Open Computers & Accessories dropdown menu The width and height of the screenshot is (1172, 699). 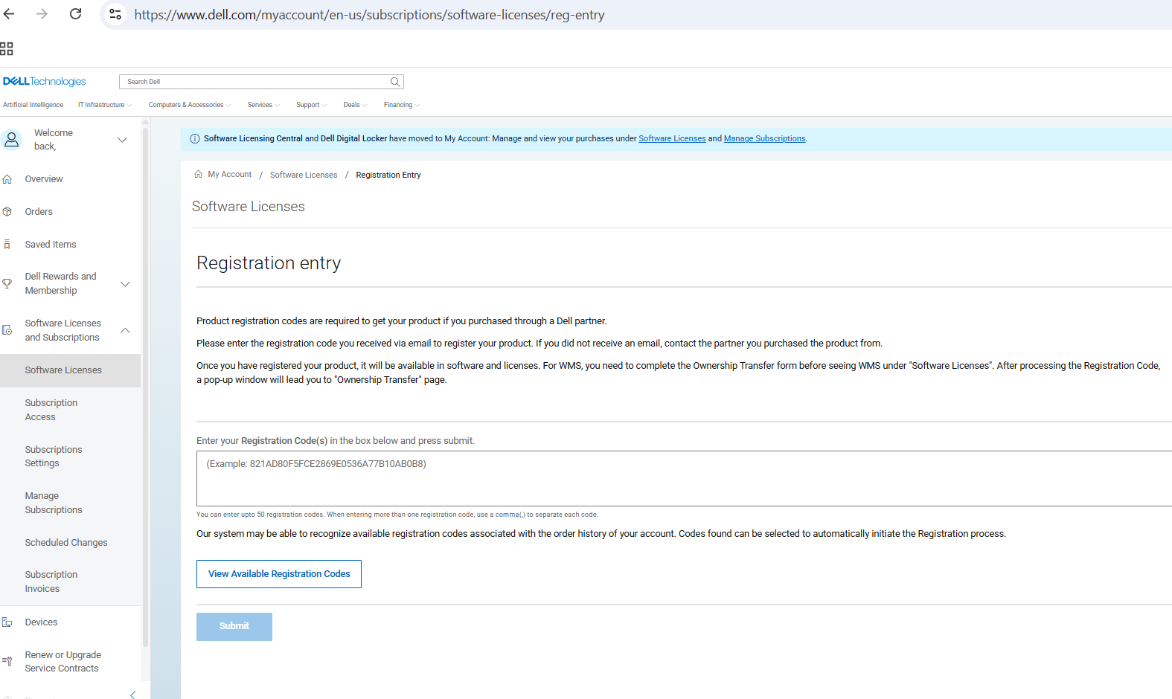pyautogui.click(x=190, y=105)
